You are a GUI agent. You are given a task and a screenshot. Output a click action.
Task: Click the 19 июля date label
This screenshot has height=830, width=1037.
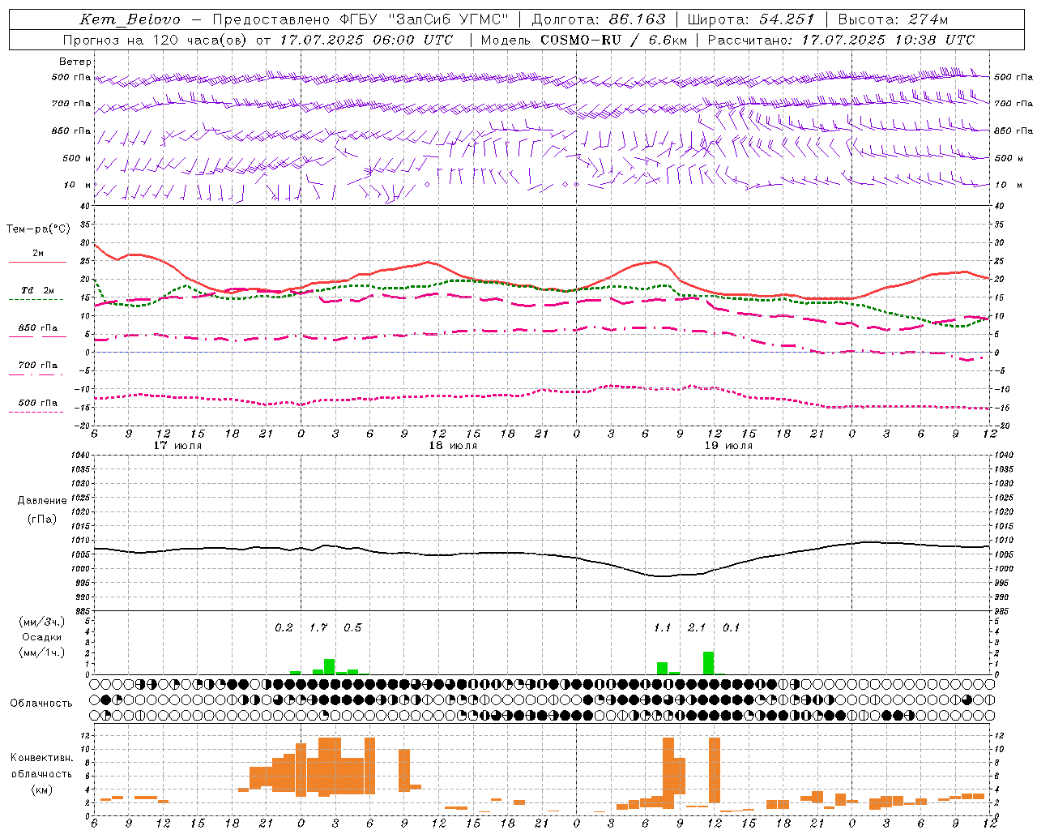tap(728, 446)
